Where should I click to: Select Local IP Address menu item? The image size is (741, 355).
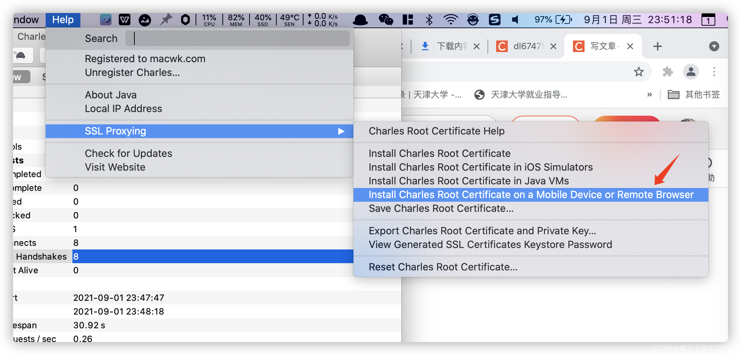123,108
